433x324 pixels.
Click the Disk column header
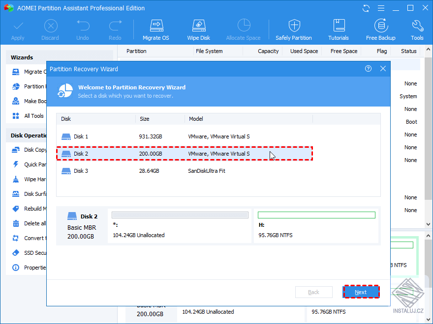tap(96, 119)
